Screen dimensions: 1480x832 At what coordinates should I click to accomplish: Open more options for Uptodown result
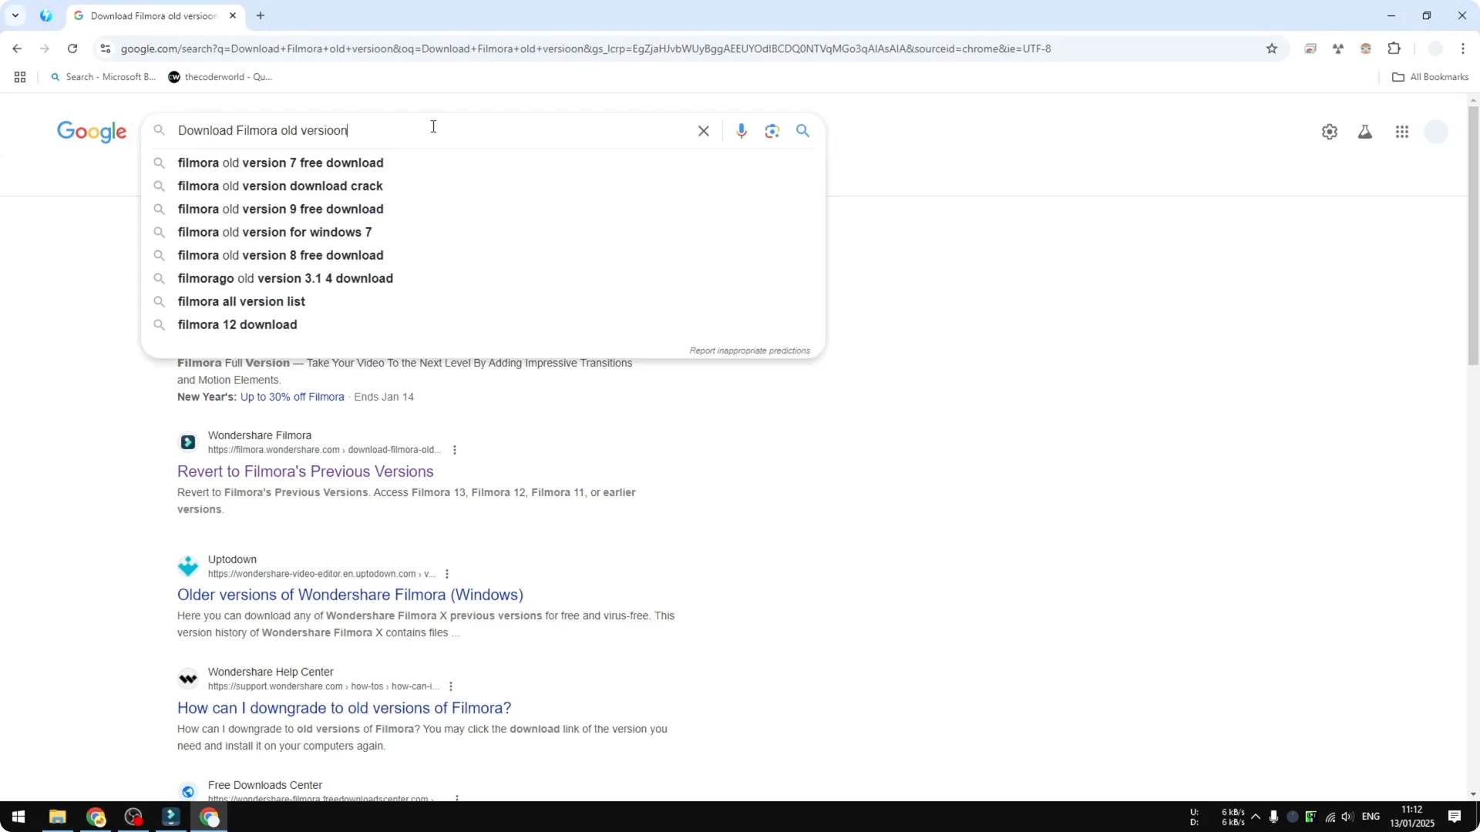point(447,574)
